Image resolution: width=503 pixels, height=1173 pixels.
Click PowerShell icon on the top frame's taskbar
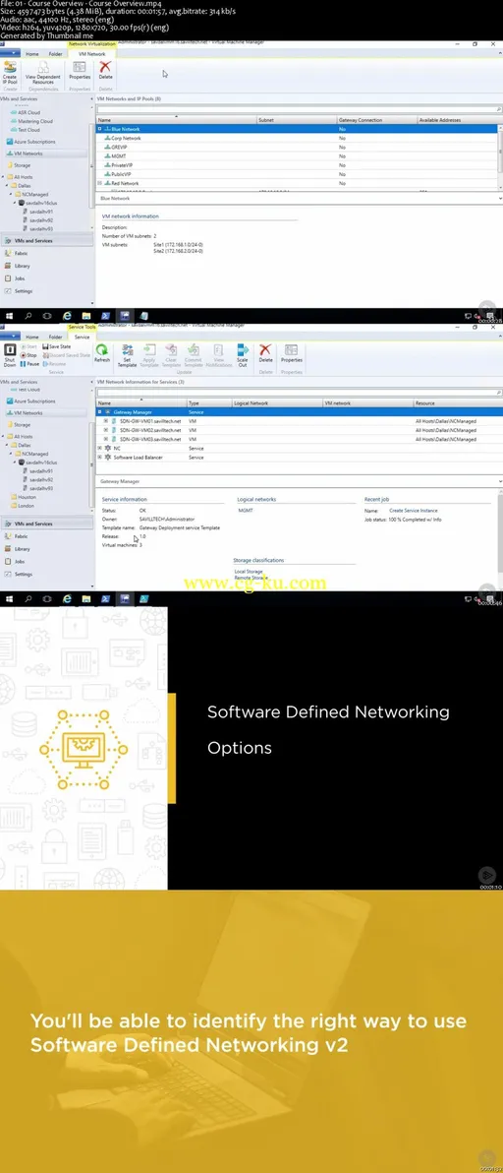click(105, 316)
